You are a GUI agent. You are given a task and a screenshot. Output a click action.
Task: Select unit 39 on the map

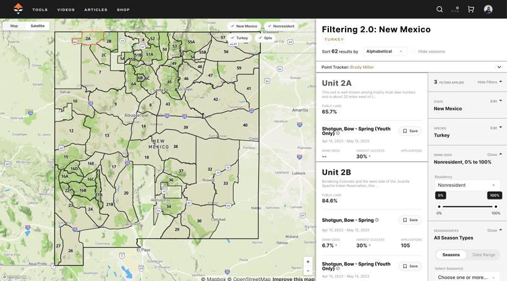(x=185, y=128)
